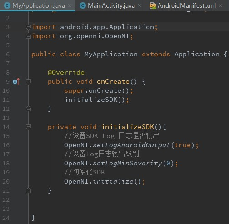This screenshot has height=224, width=229.
Task: Click the setLogAndroidOutput method call
Action: pyautogui.click(x=131, y=145)
